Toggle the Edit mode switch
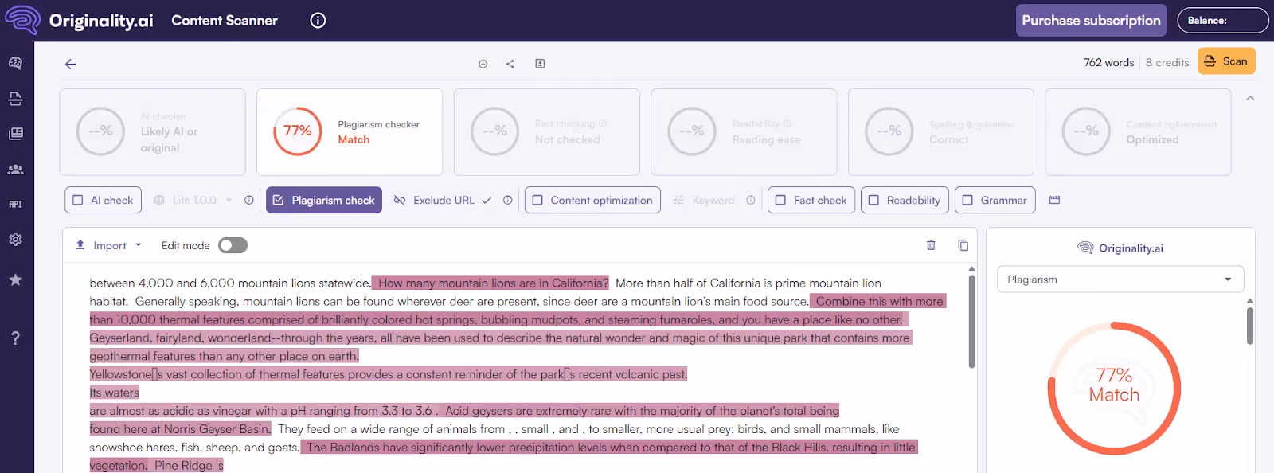This screenshot has height=473, width=1274. point(233,245)
